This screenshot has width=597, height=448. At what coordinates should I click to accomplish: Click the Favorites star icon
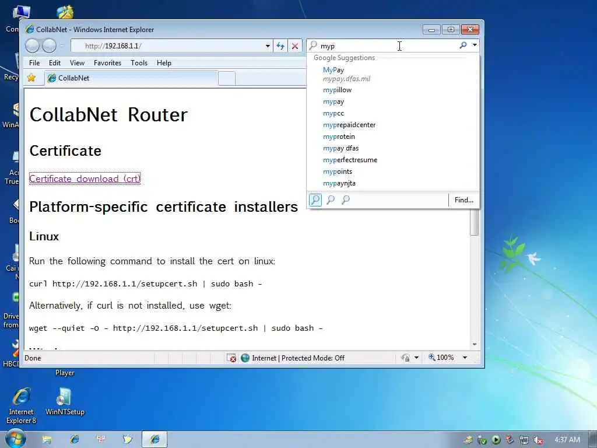coord(31,78)
